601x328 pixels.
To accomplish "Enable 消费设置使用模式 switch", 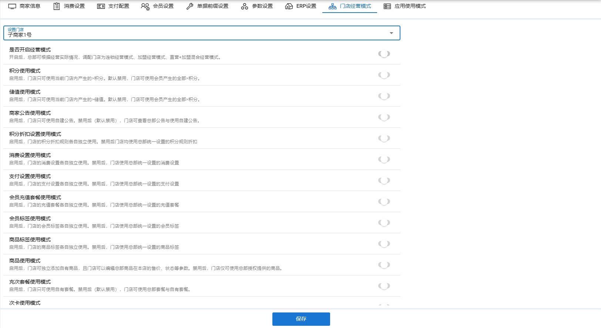I will 384,159.
